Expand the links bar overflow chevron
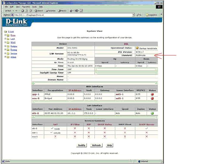The image size is (200, 166). click(161, 15)
